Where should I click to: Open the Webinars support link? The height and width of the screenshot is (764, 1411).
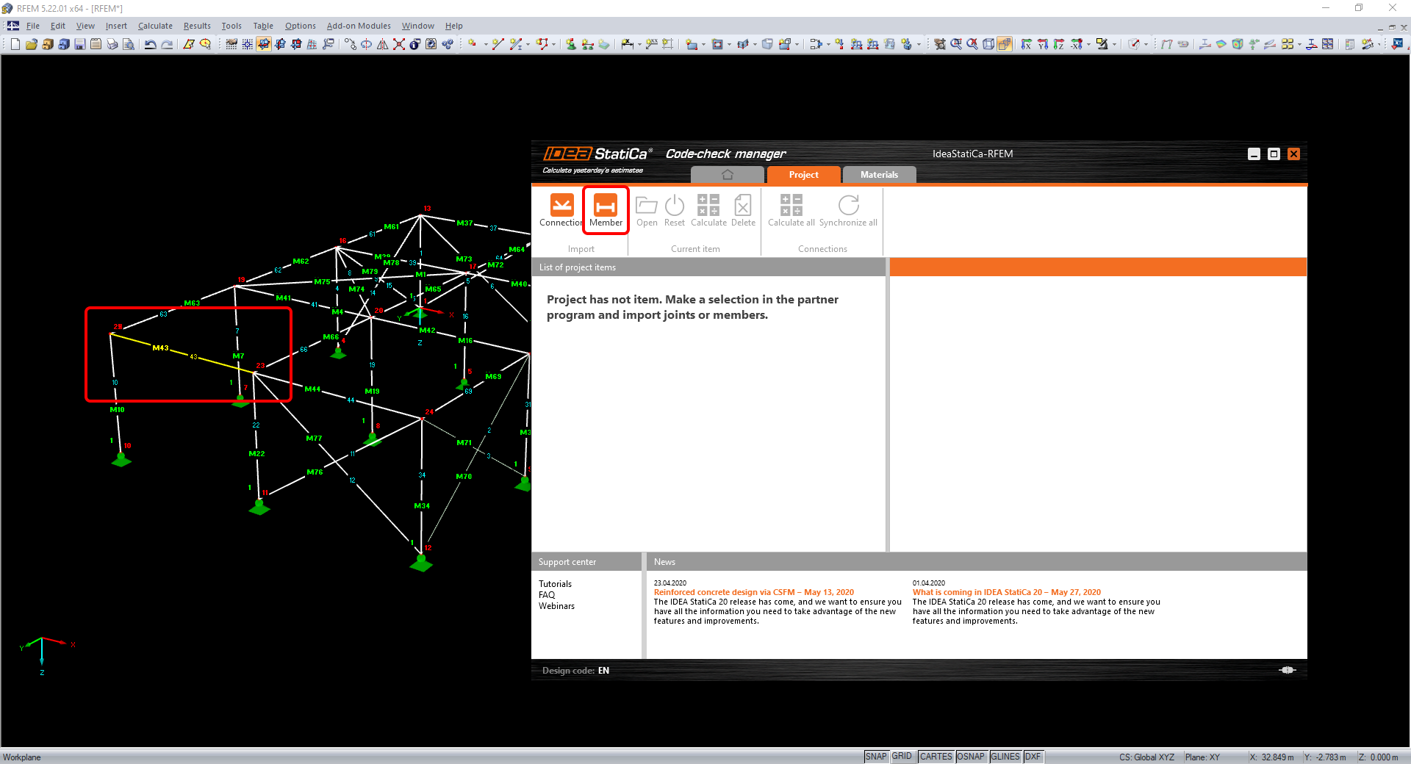(556, 606)
